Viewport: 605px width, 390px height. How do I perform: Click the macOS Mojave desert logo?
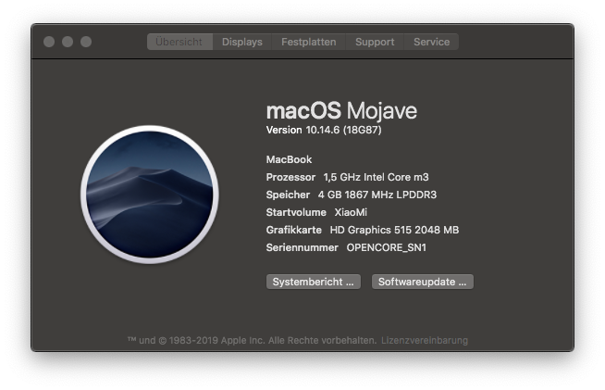pos(150,195)
